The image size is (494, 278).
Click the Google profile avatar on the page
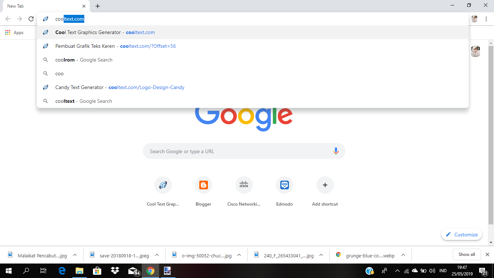tap(476, 51)
